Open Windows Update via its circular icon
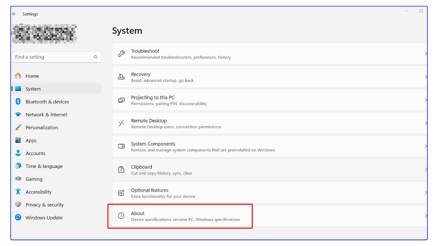438x246 pixels. click(x=18, y=217)
